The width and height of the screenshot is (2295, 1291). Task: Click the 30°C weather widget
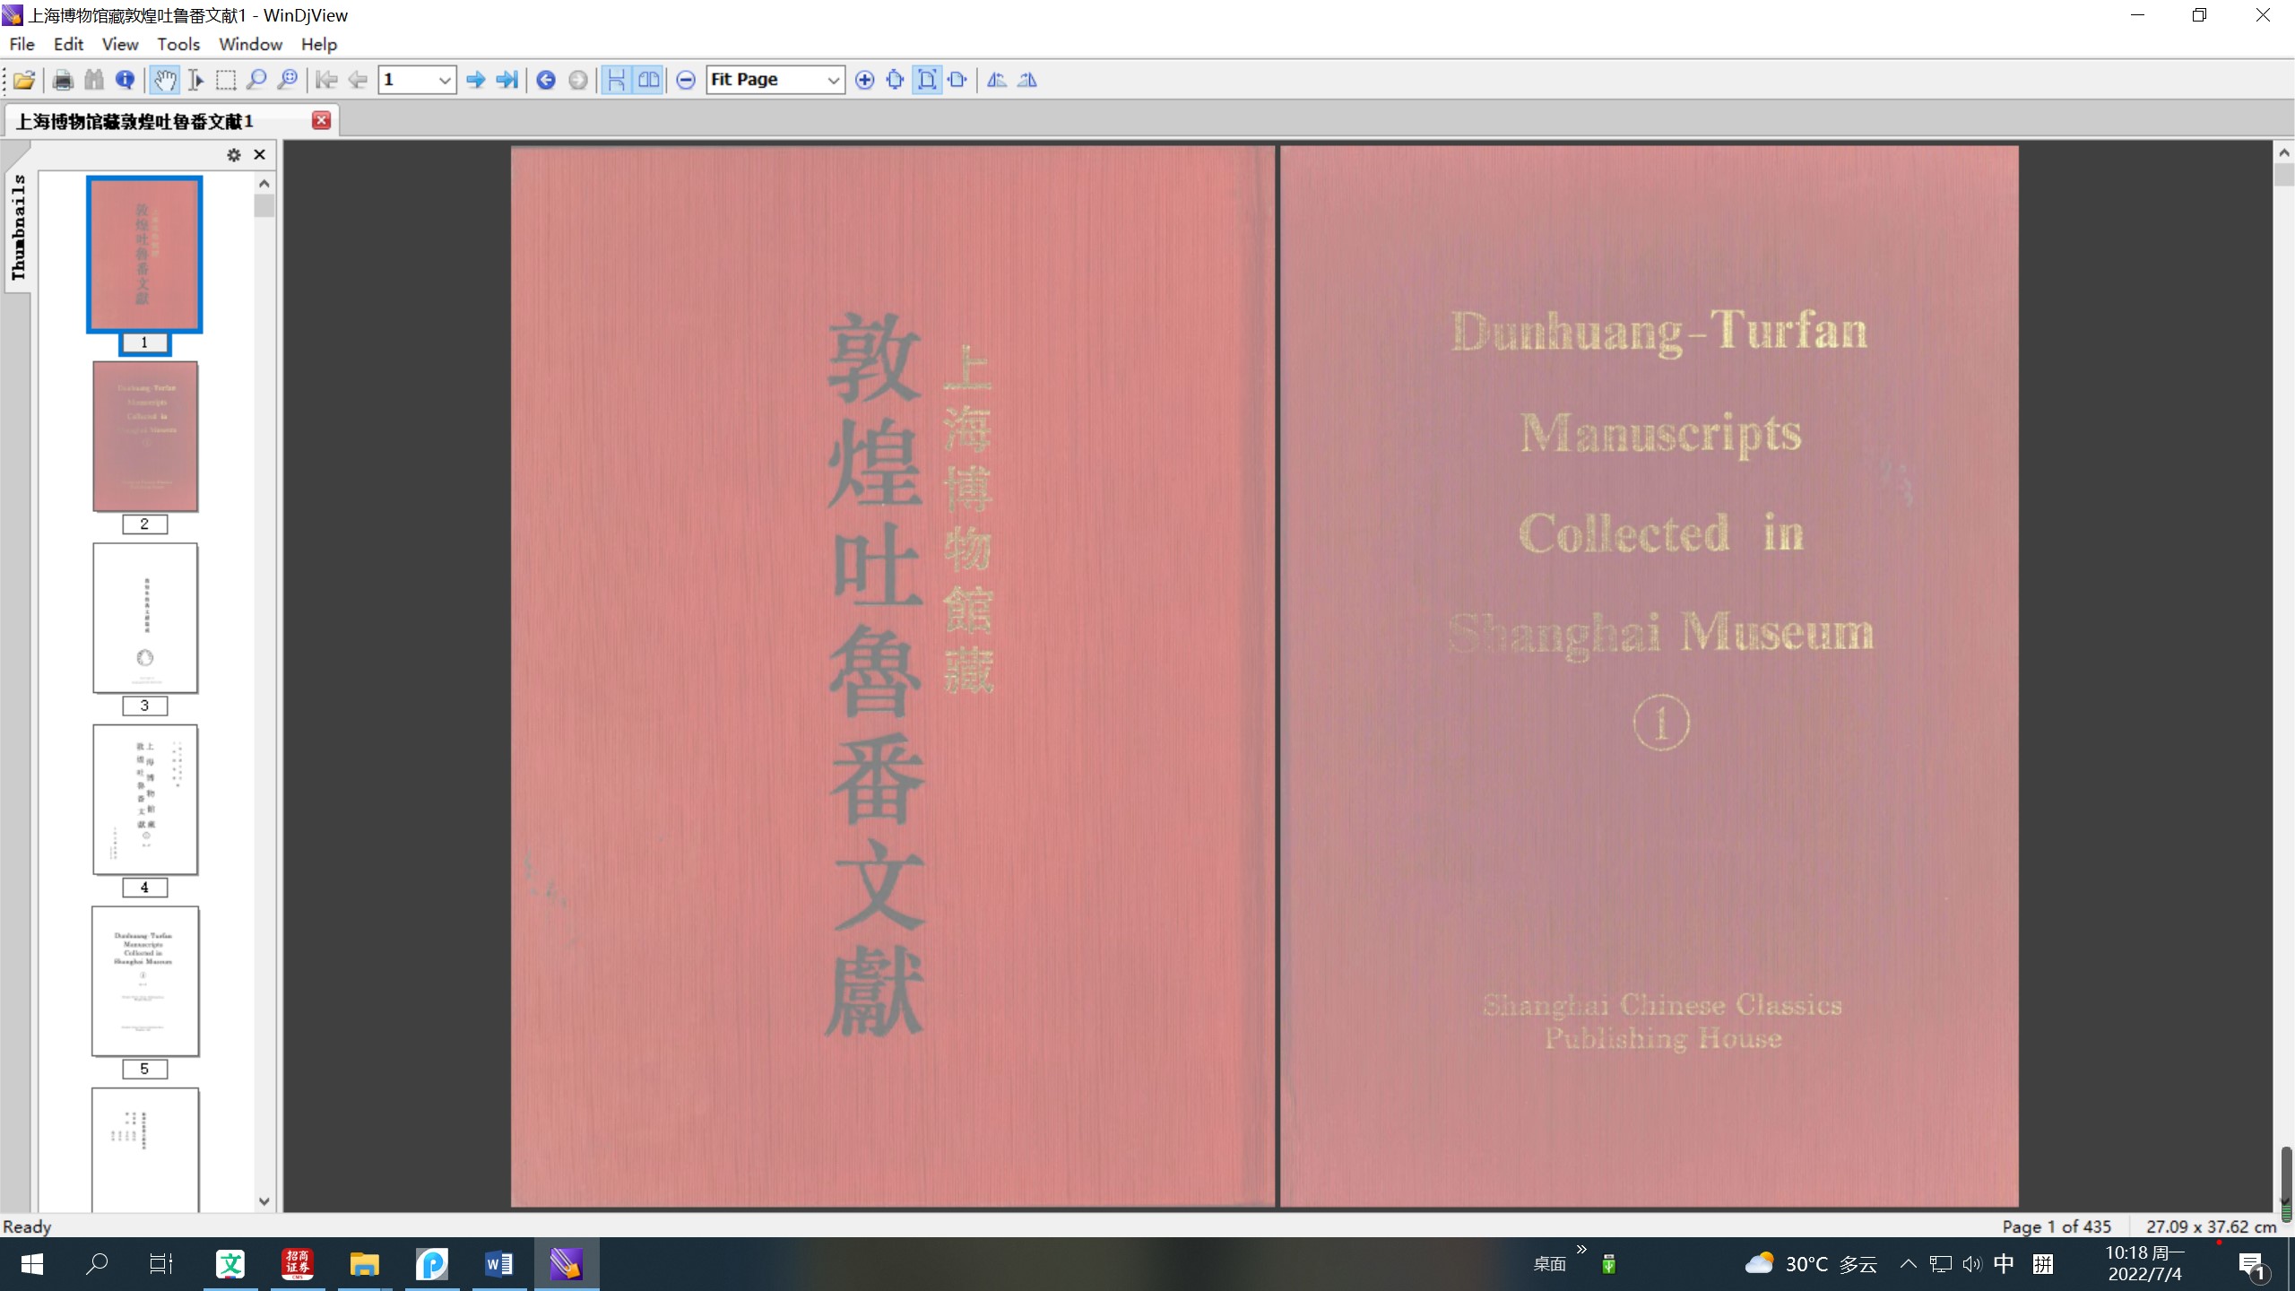(x=1810, y=1264)
